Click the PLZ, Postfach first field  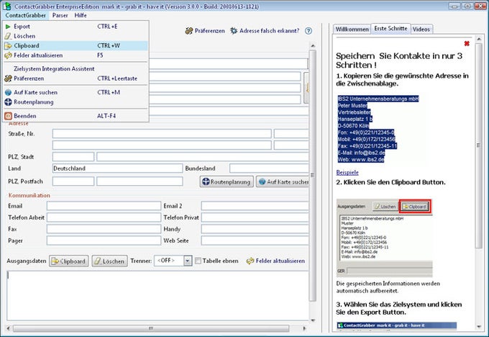click(x=73, y=181)
